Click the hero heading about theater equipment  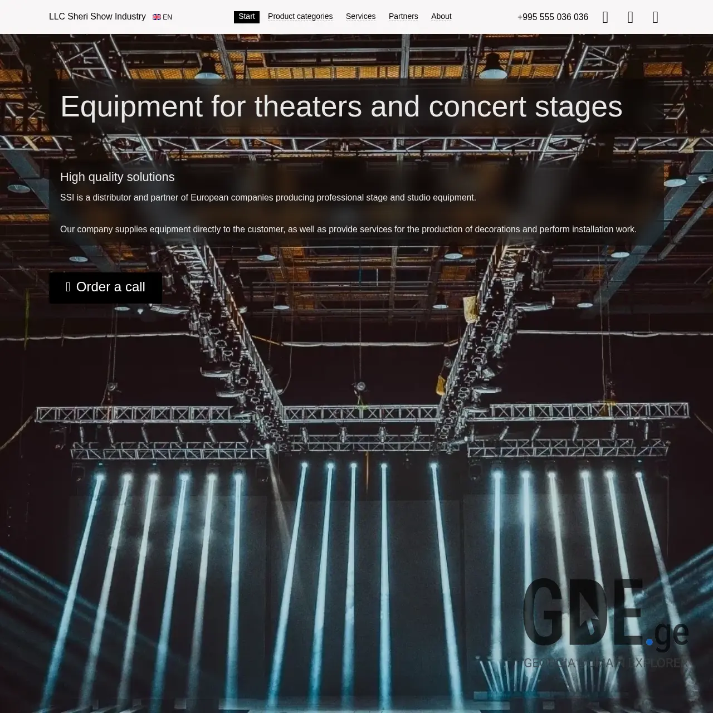[341, 107]
